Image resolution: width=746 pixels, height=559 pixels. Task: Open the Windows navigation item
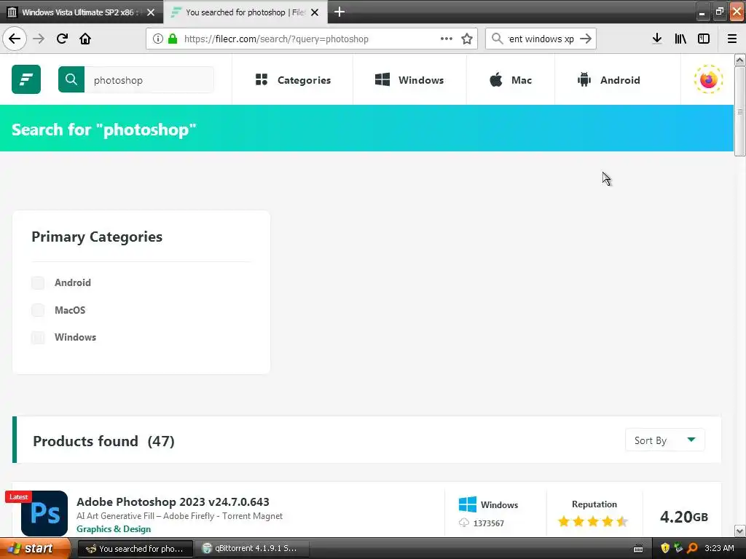pos(409,80)
